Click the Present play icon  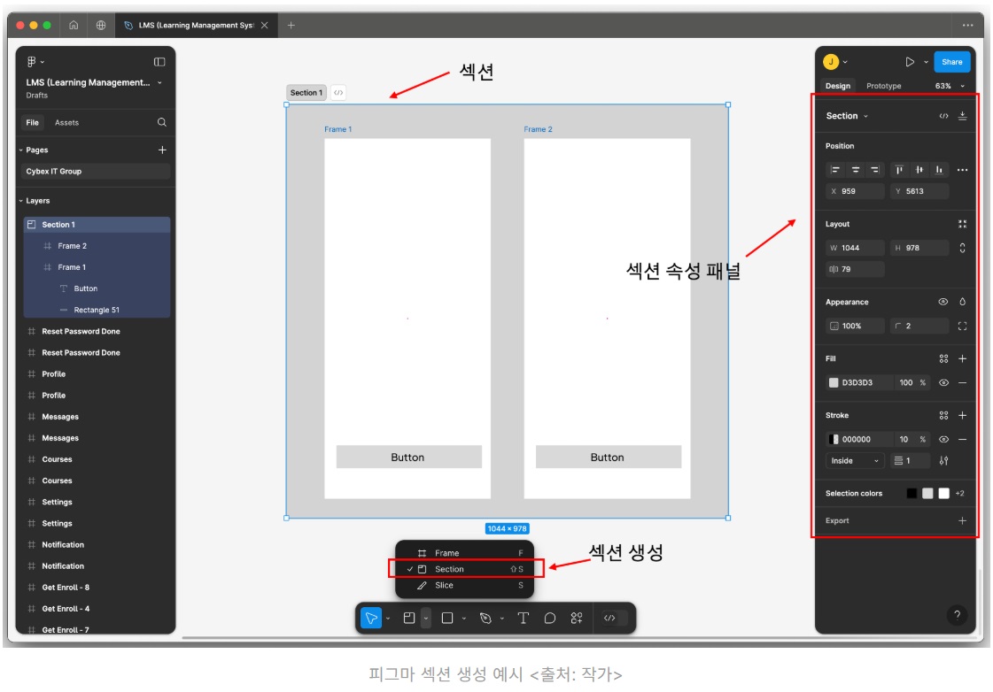[x=910, y=62]
